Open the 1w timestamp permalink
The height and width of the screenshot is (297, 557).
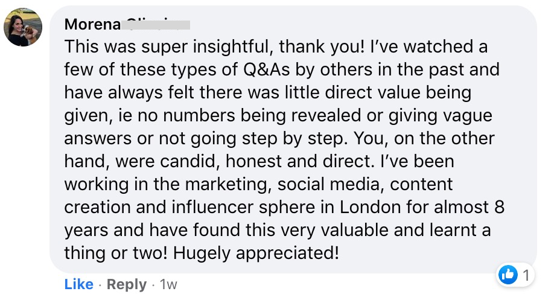168,284
